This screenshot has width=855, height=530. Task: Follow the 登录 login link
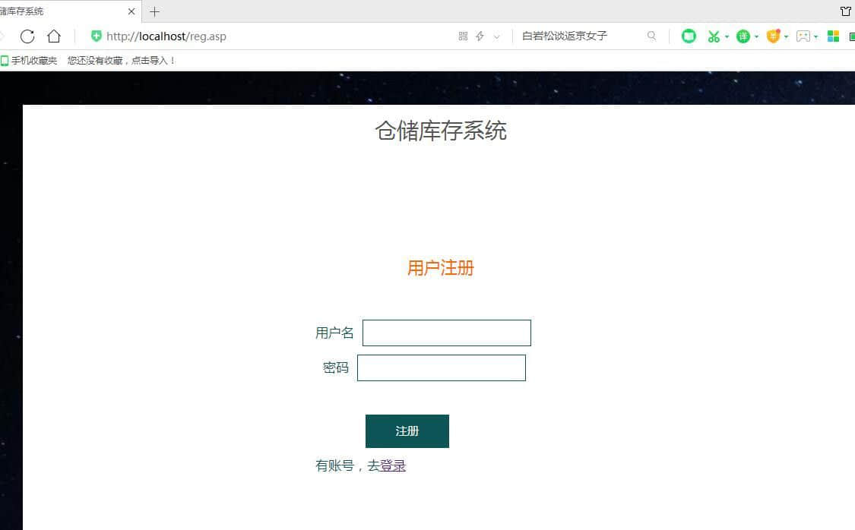(x=393, y=466)
